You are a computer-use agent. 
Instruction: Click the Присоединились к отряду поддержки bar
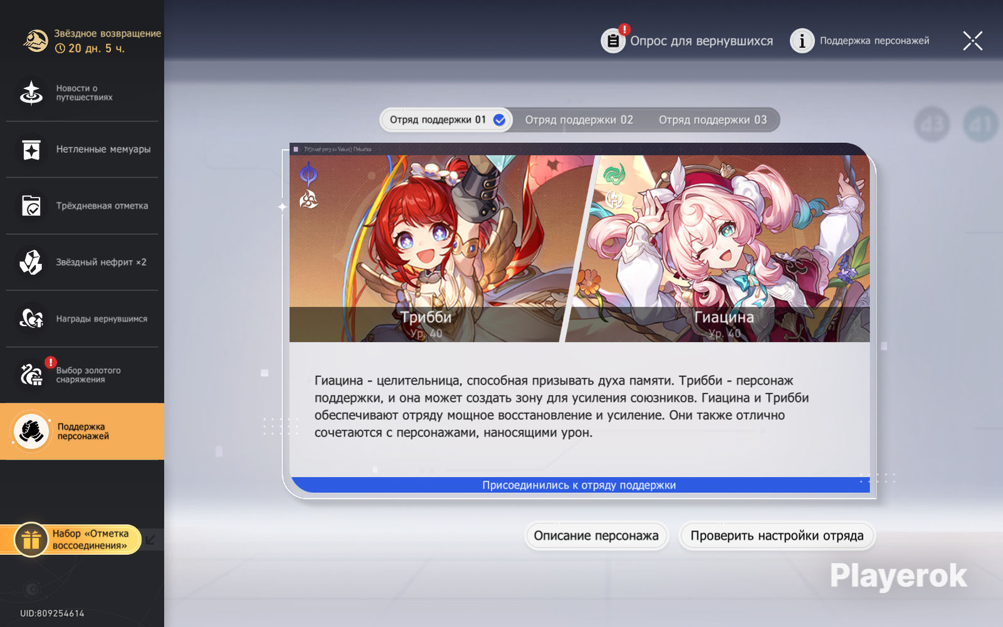(580, 485)
